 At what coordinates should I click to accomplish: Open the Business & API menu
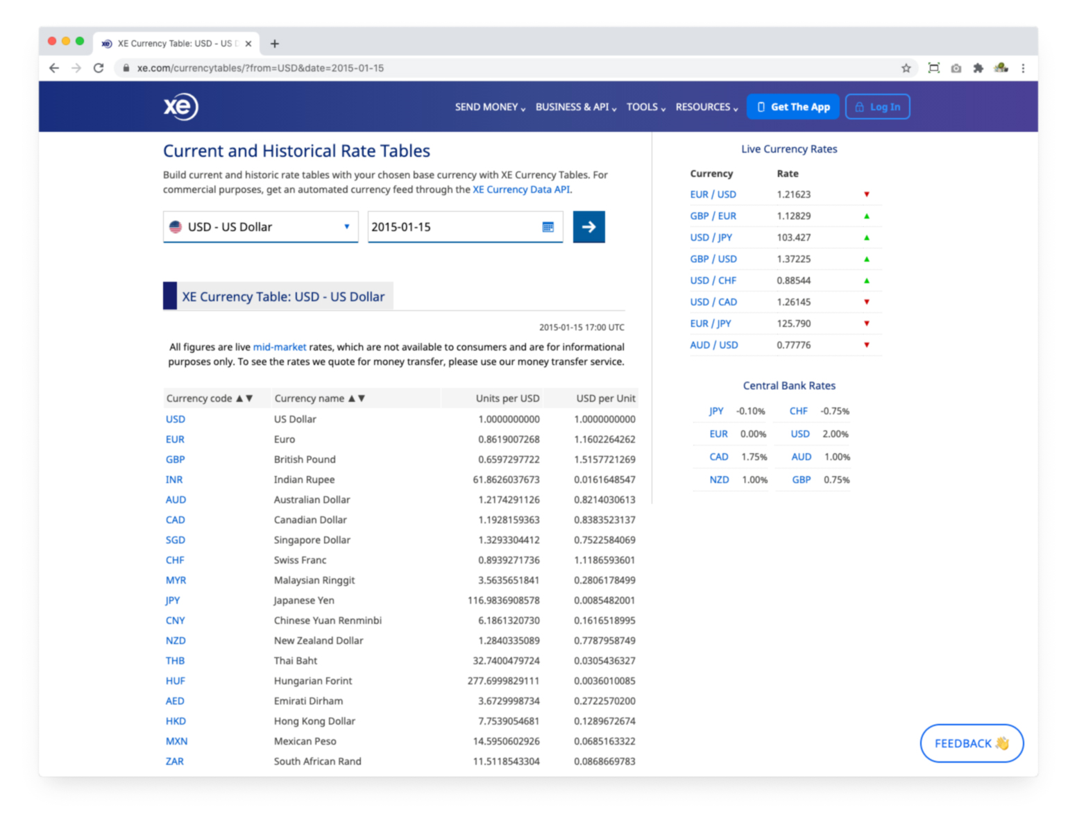(575, 107)
